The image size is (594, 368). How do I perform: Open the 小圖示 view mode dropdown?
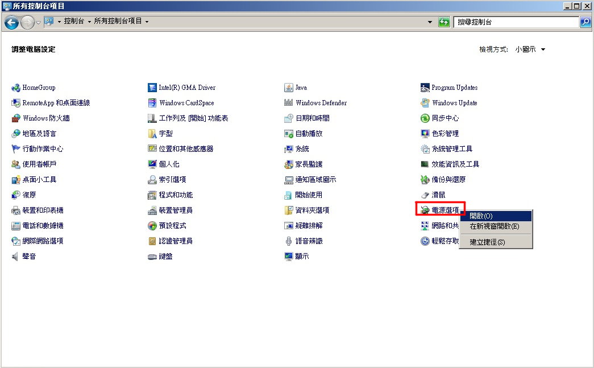[530, 49]
